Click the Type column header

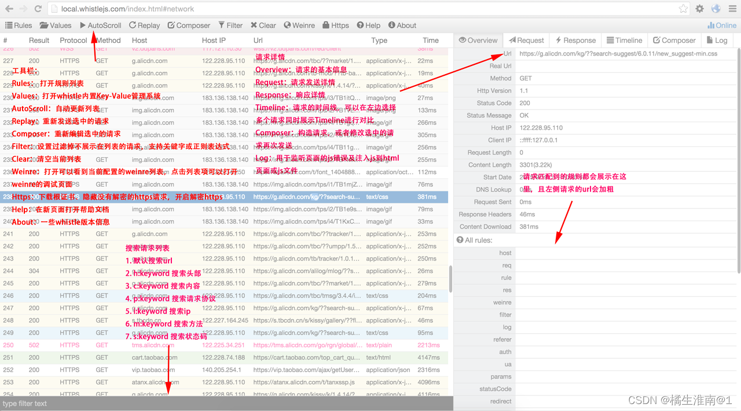tap(379, 41)
